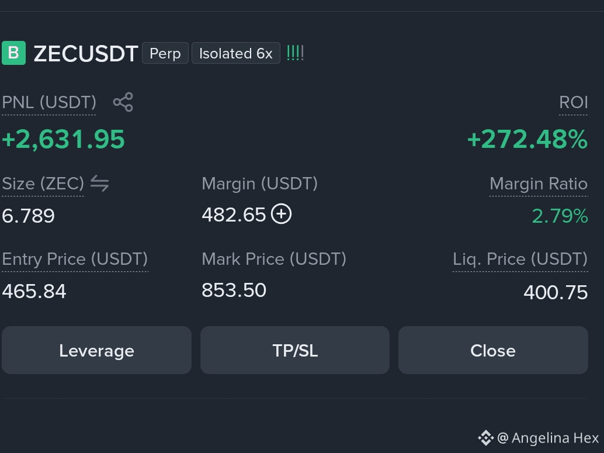Viewport: 604px width, 453px height.
Task: Open the ZECUSDT pair title
Action: pyautogui.click(x=86, y=53)
